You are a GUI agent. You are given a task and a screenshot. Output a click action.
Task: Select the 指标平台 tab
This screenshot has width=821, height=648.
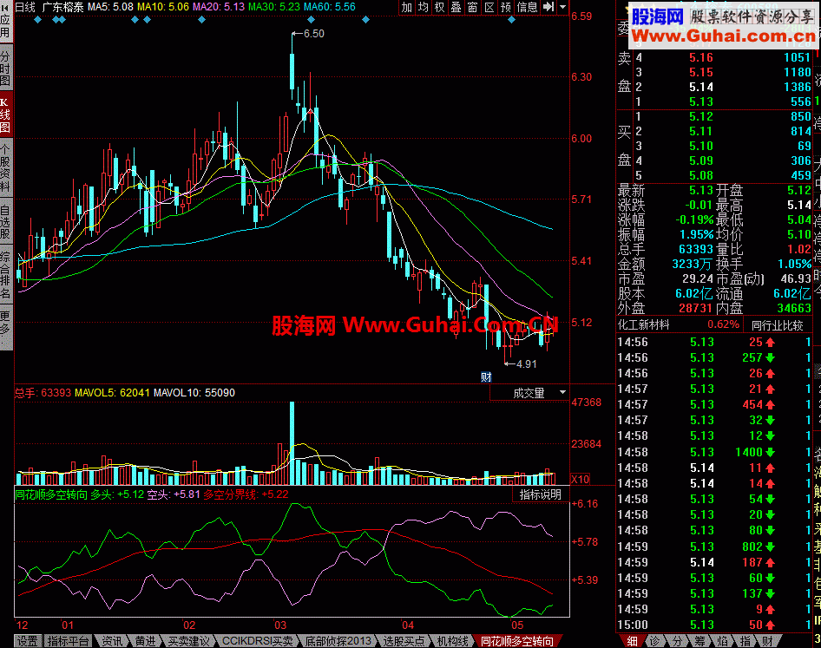[x=68, y=641]
